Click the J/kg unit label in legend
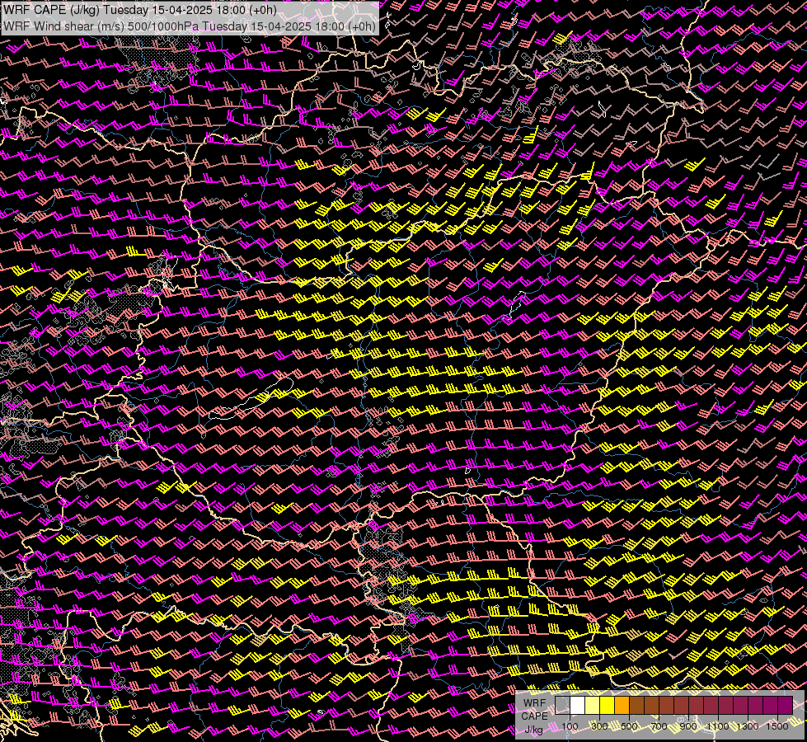Screen dimensions: 807x742 click(x=533, y=729)
